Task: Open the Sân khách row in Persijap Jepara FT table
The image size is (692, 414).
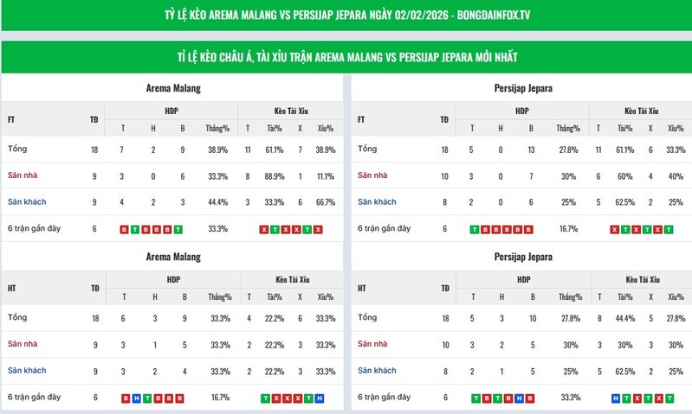Action: (x=377, y=202)
